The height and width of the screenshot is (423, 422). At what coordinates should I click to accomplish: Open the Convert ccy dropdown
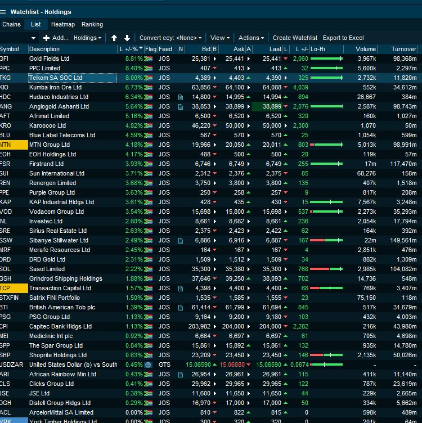coord(170,38)
